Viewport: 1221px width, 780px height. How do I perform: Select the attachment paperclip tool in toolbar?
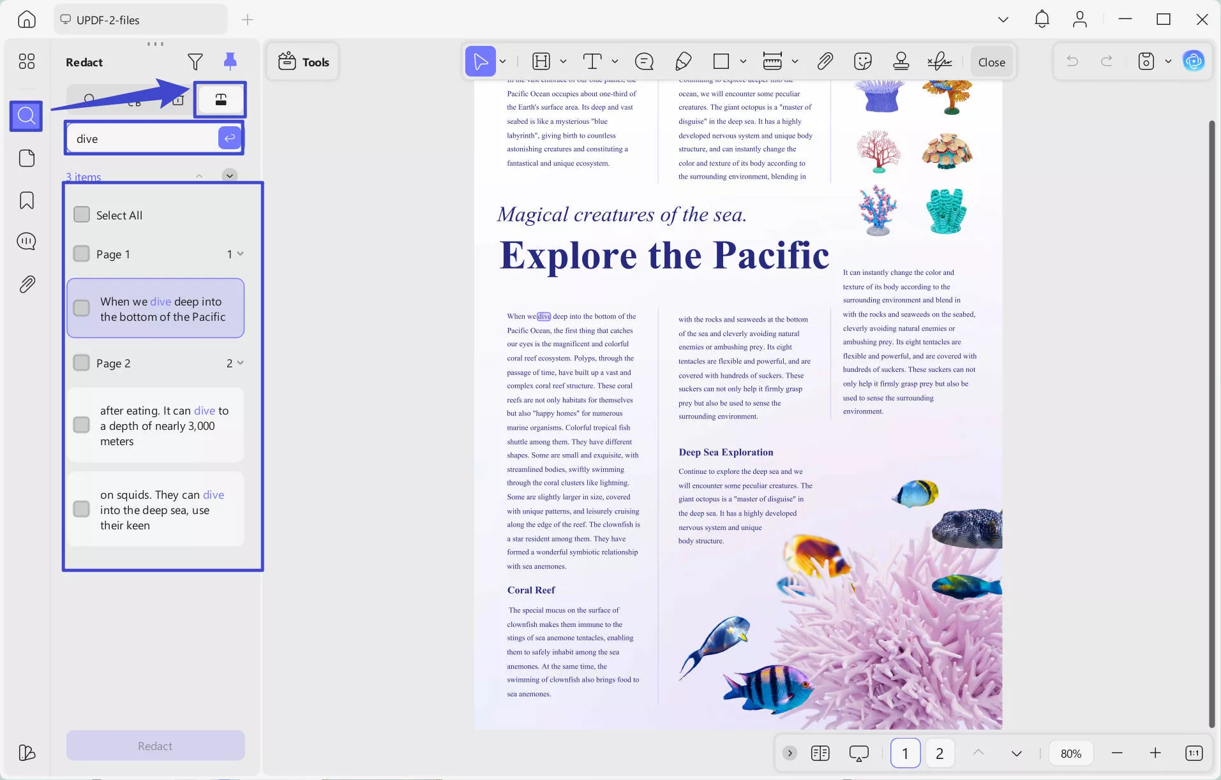(x=825, y=62)
